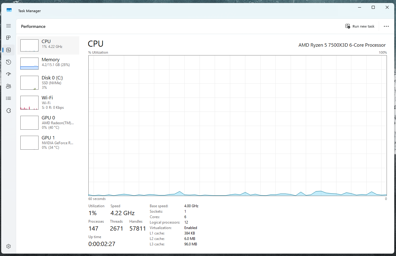396x256 pixels.
Task: Click the Task Manager title bar app icon
Action: pos(9,10)
